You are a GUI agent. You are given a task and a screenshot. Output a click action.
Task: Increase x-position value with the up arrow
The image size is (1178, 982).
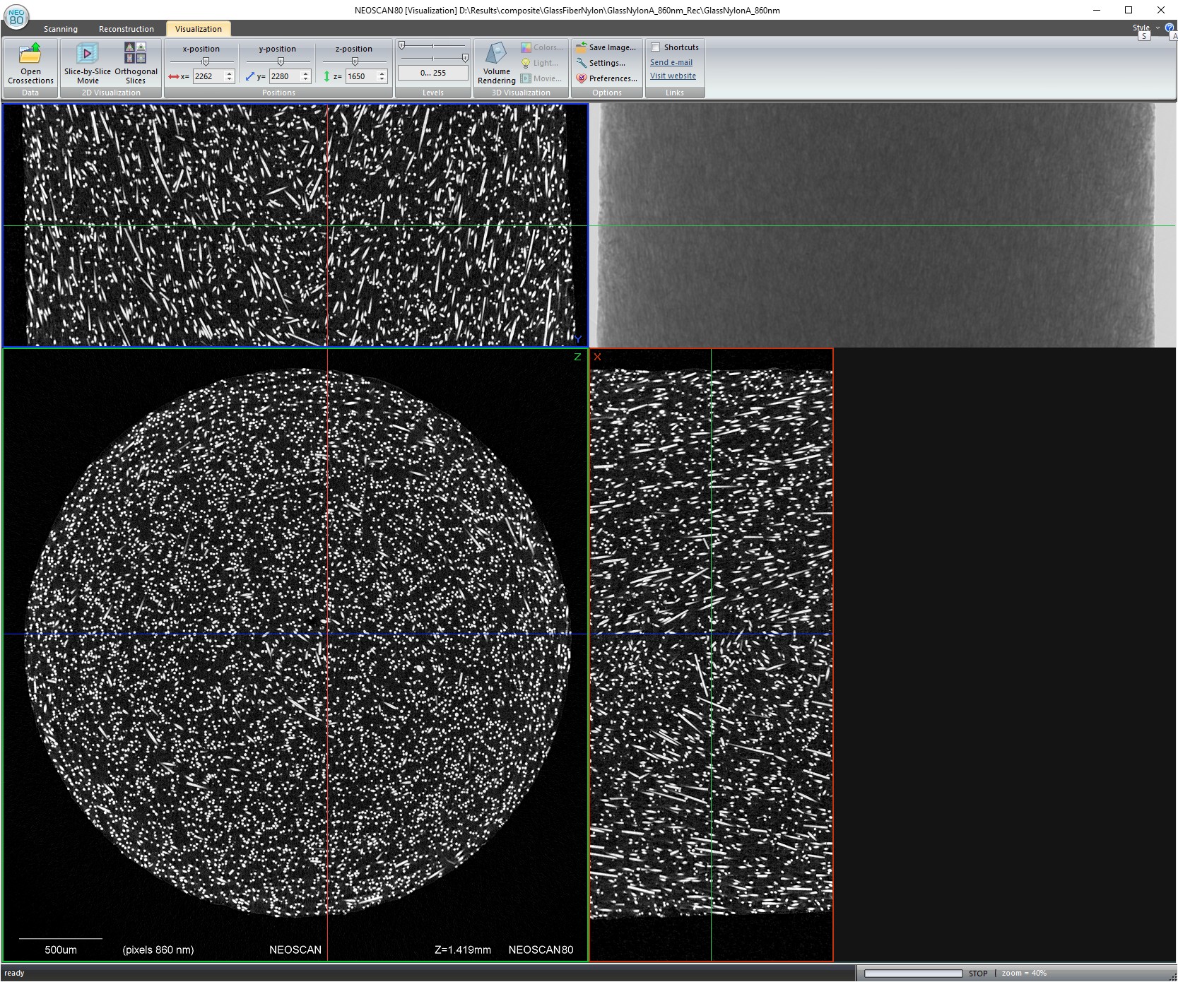(x=229, y=73)
